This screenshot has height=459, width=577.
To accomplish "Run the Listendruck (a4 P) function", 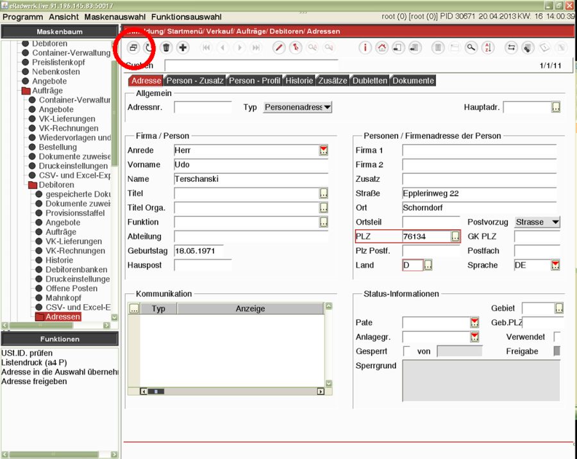I will pos(34,363).
